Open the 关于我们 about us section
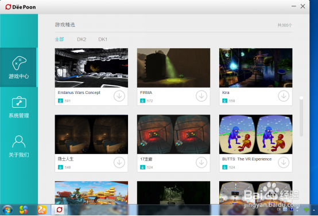The image size is (318, 216). click(x=19, y=146)
